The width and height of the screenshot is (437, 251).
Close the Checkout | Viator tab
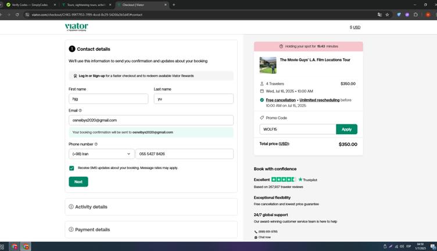click(x=165, y=5)
